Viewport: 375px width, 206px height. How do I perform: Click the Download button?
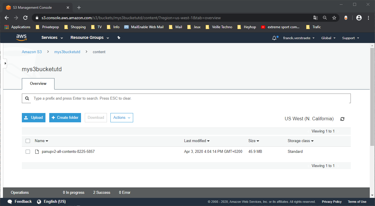(96, 118)
